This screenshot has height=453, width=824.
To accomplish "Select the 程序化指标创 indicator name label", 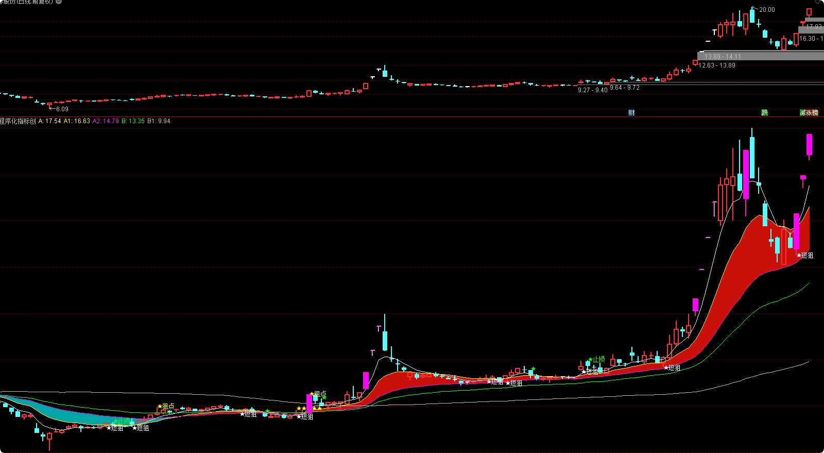I will 19,121.
